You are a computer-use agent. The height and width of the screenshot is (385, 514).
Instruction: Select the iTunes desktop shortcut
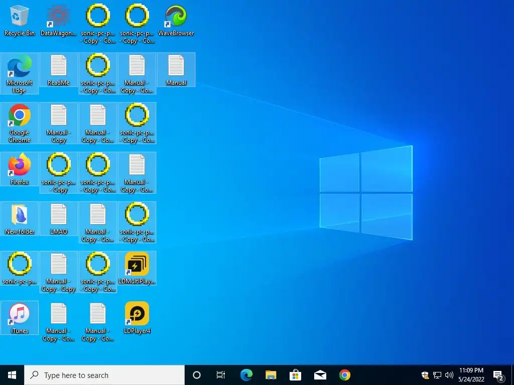point(20,318)
